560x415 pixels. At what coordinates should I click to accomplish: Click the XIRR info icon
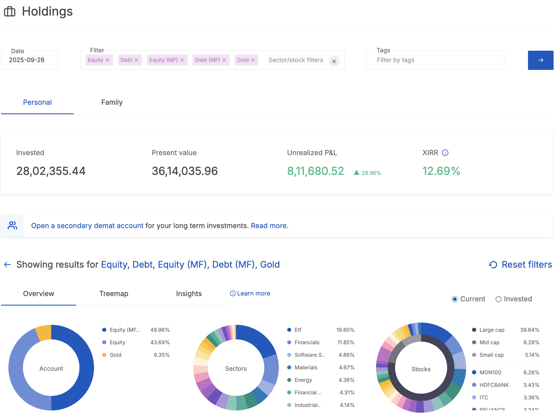coord(445,153)
